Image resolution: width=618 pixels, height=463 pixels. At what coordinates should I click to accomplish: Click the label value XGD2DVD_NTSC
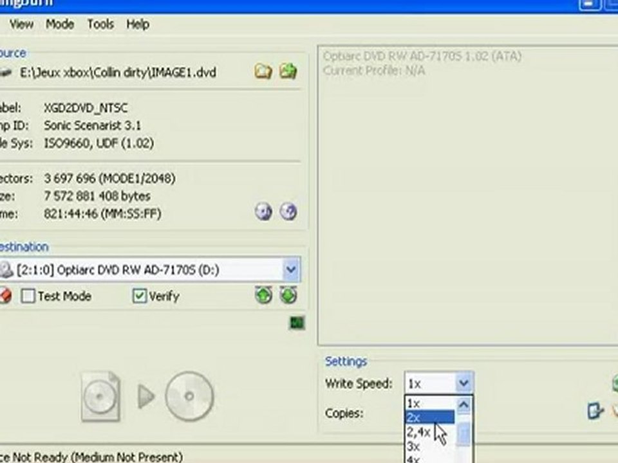coord(86,108)
